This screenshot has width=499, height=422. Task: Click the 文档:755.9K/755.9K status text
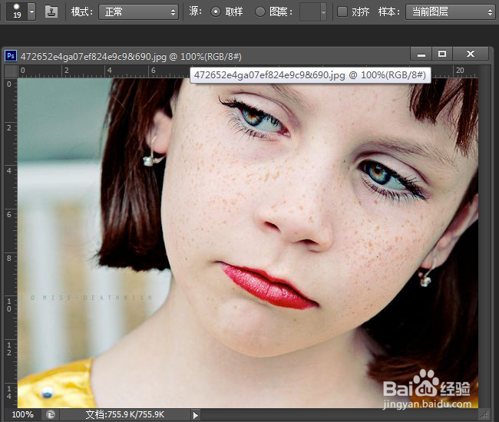(x=124, y=414)
